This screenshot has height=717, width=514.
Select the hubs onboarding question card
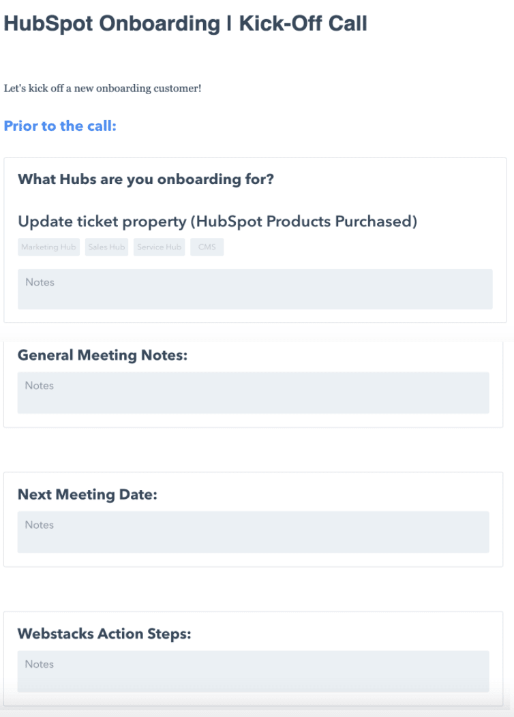pos(254,237)
